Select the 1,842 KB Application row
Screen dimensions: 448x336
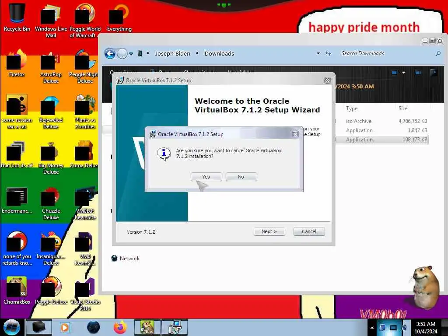(x=381, y=130)
